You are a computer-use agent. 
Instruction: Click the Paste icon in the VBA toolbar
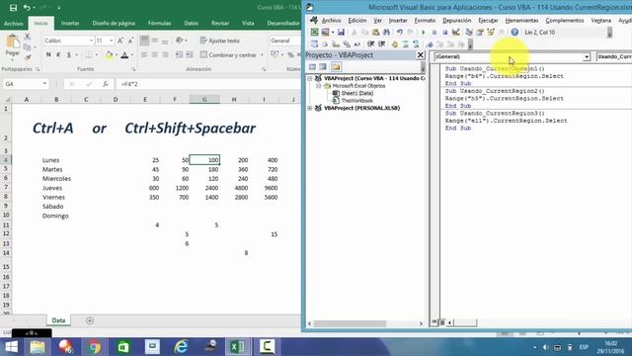click(x=375, y=33)
